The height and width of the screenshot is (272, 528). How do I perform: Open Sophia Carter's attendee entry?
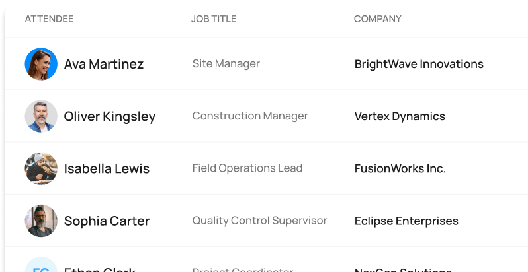coord(107,221)
